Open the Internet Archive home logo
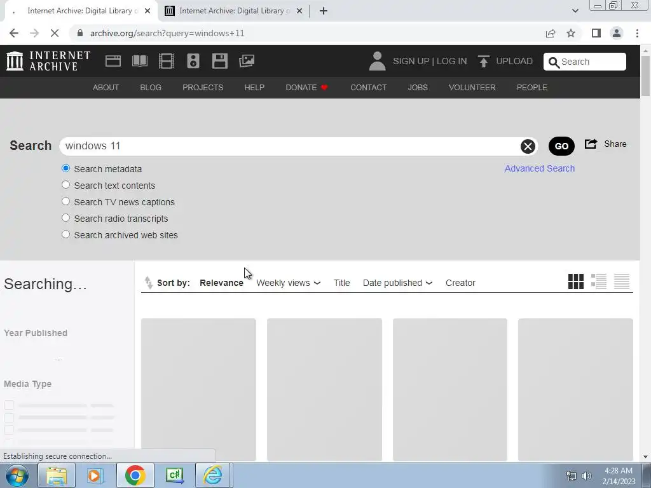651x488 pixels. click(x=48, y=61)
